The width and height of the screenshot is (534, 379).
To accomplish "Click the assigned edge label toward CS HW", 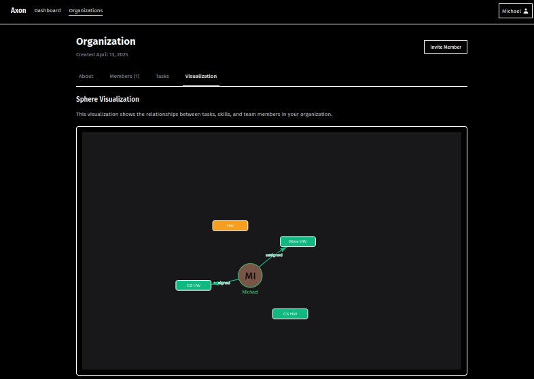I will [x=221, y=283].
